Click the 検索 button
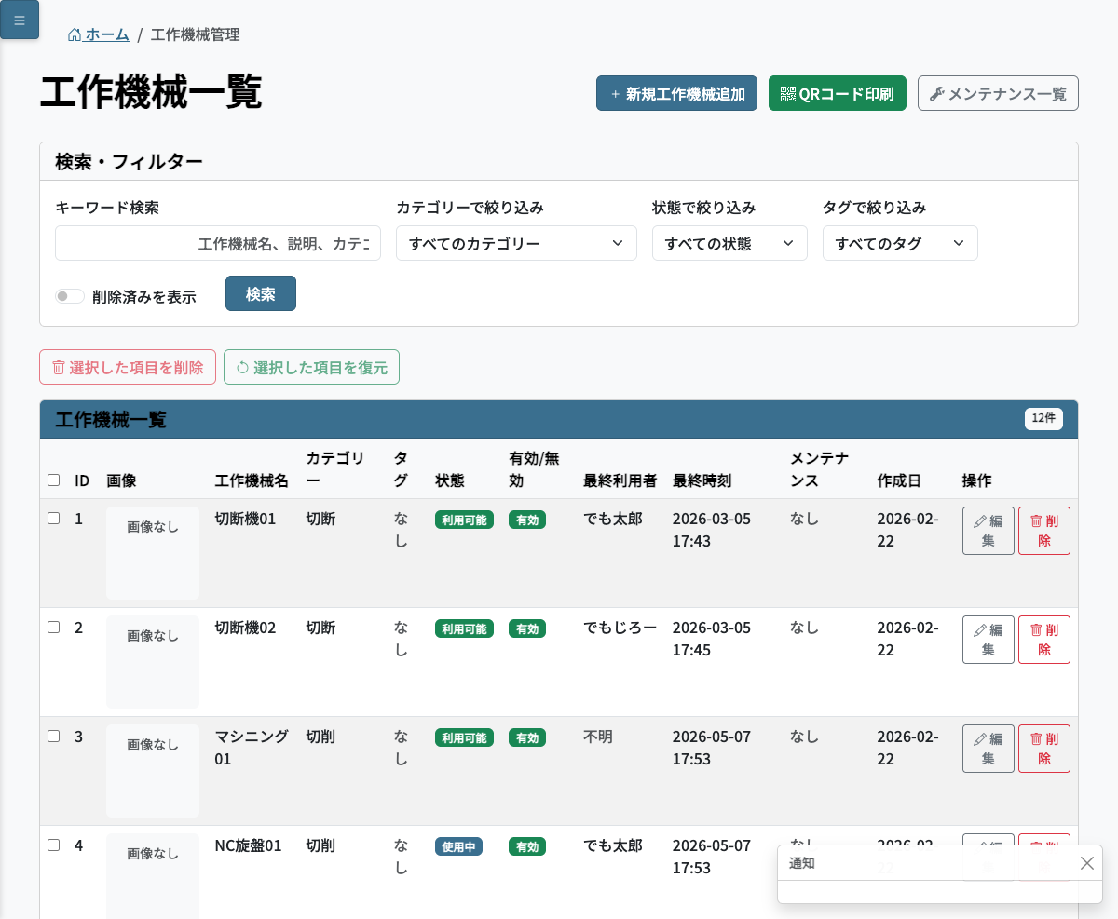The image size is (1118, 919). click(261, 293)
